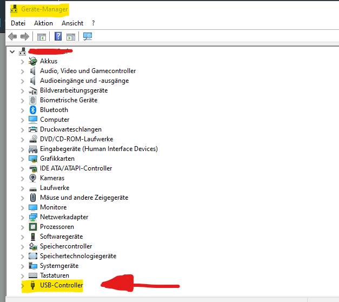Toggle the console tree pane toolbar icon
The image size is (339, 302).
click(x=42, y=37)
